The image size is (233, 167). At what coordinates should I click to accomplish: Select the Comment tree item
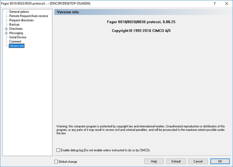[x=15, y=41]
